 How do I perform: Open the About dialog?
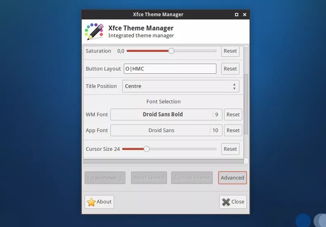[99, 202]
